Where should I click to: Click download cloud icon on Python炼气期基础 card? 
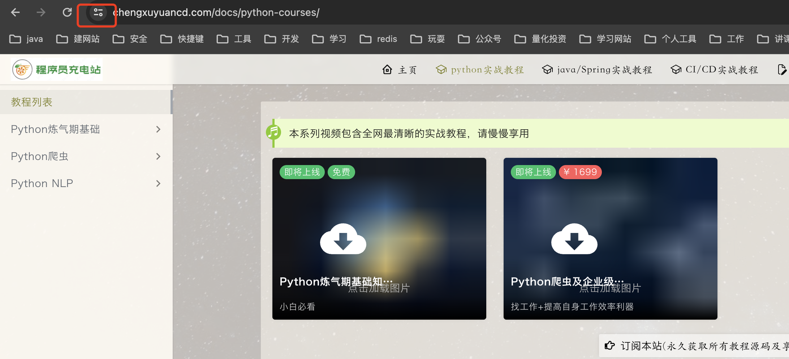(x=343, y=239)
